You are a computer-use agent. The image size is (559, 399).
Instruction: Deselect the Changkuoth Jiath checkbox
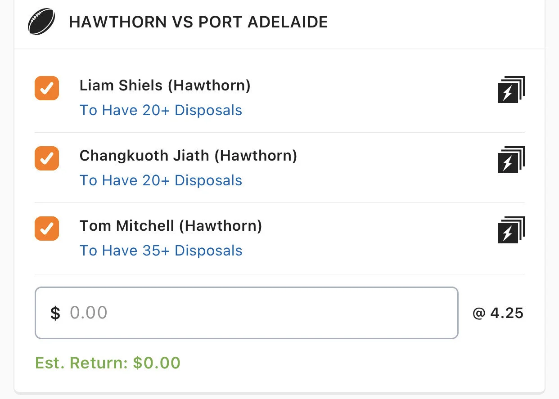pos(47,158)
